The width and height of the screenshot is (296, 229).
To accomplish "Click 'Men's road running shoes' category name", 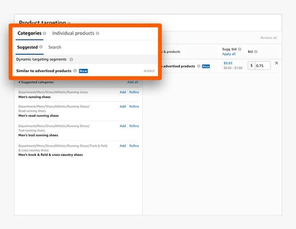I will [38, 116].
